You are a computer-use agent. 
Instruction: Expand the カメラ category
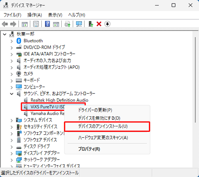[x=12, y=74]
